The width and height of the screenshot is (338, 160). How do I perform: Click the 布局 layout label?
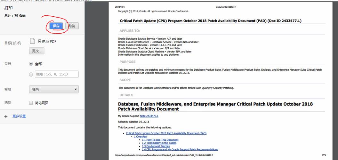pyautogui.click(x=8, y=90)
